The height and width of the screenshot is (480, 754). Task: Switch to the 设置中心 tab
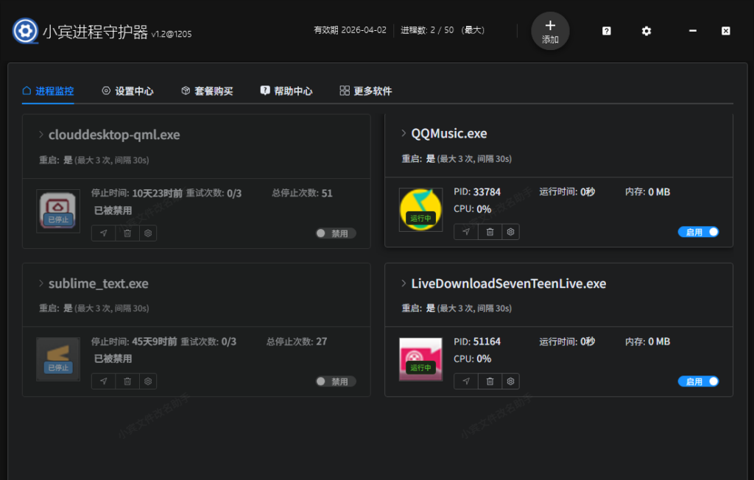[x=127, y=91]
